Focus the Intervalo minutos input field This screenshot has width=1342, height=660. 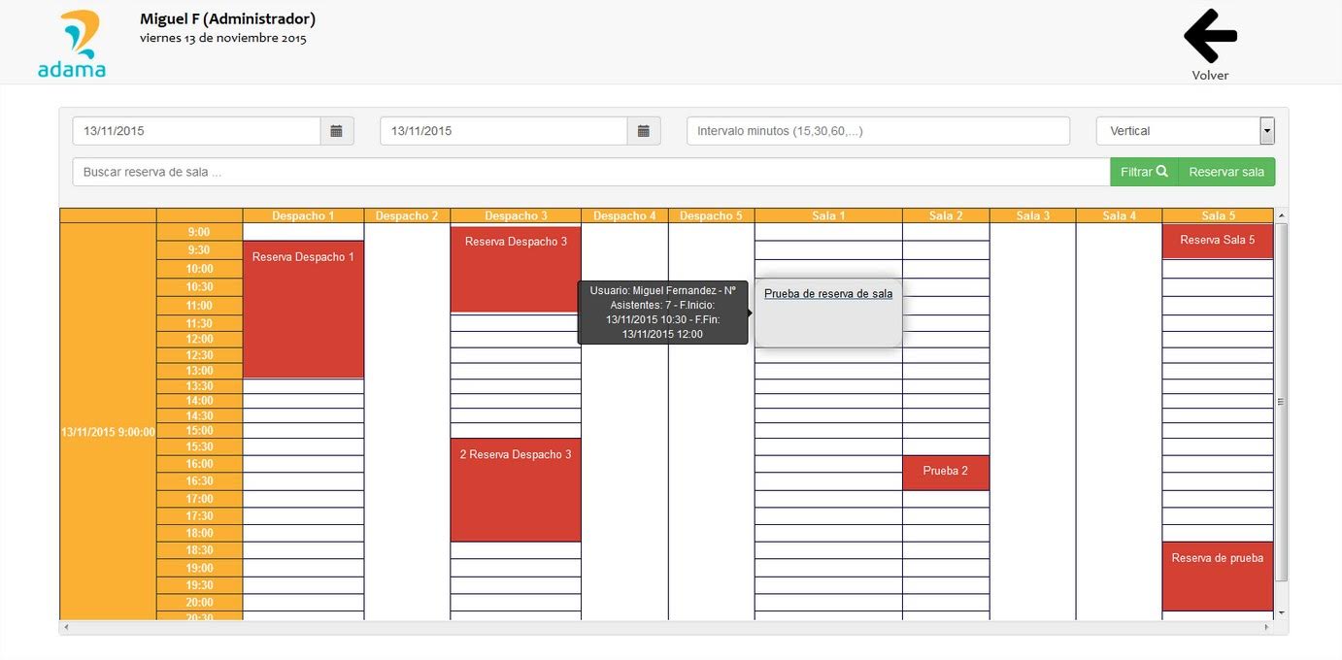877,131
